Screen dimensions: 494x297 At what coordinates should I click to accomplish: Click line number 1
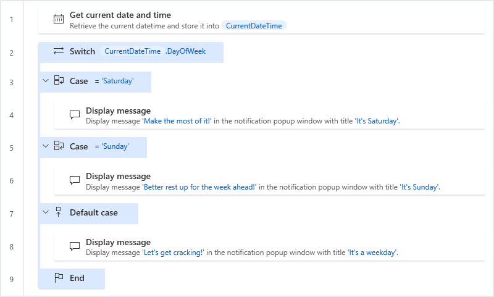(x=12, y=20)
